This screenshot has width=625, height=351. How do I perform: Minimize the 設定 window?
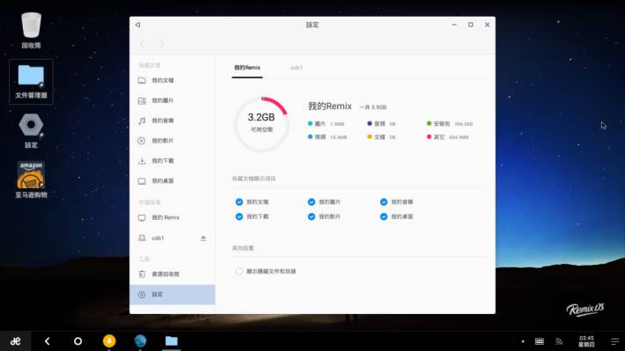[x=454, y=25]
